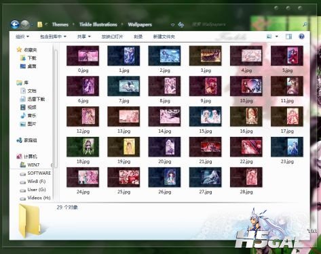
Task: Select the 18.jpg green thumbnail
Action: [83, 147]
